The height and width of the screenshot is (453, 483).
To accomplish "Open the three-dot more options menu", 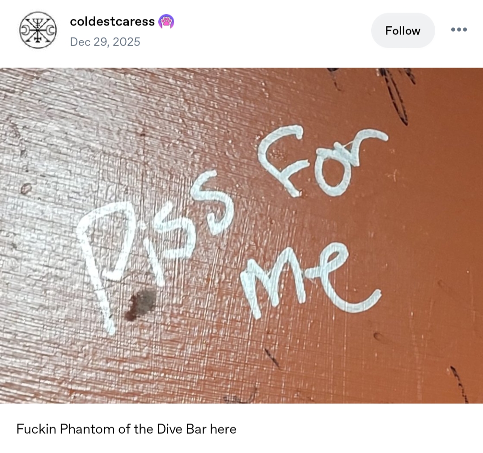I will point(459,30).
